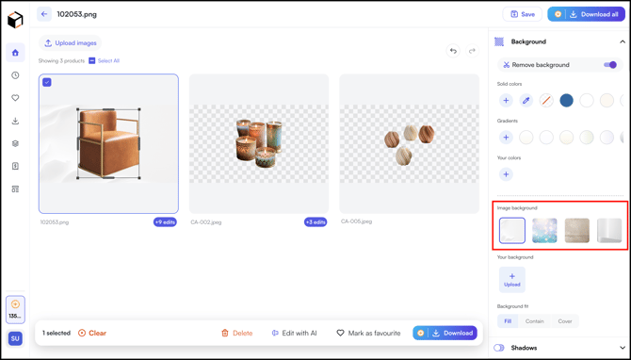
Task: Add a new solid color
Action: pos(506,100)
